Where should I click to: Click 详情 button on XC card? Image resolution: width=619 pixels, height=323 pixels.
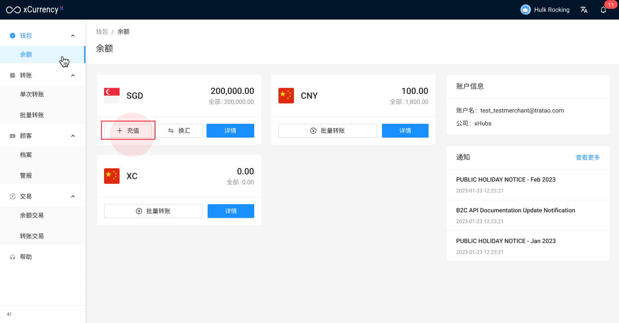click(231, 211)
